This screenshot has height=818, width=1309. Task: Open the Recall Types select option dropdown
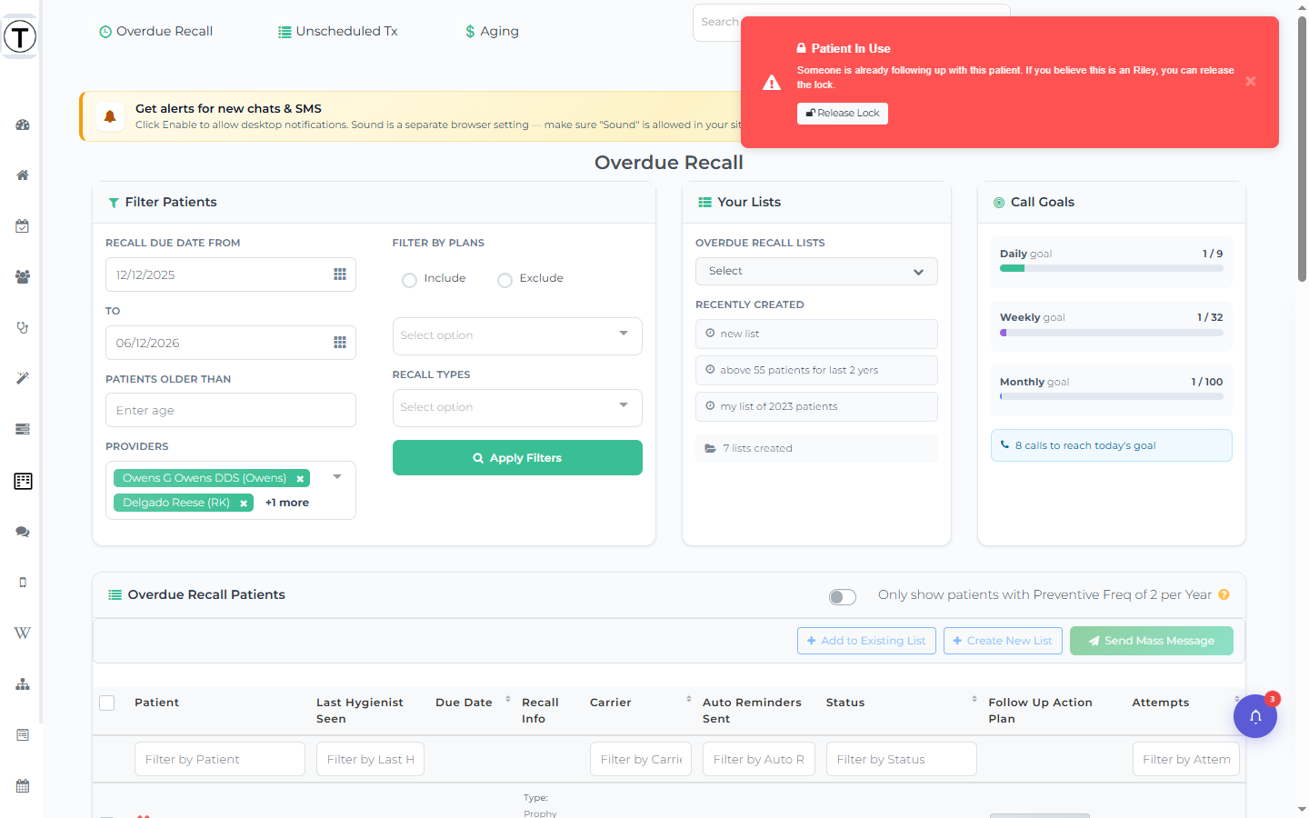517,408
